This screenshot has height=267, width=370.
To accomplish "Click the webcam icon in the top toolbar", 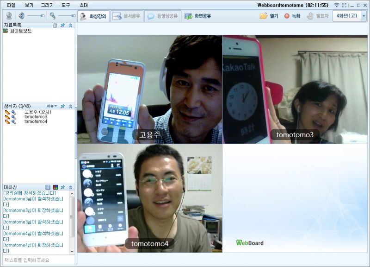I will [8, 16].
